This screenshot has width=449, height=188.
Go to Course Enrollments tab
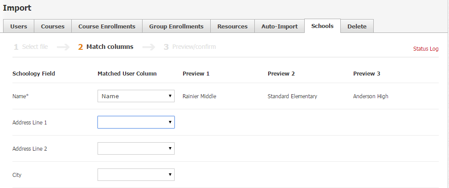[107, 26]
